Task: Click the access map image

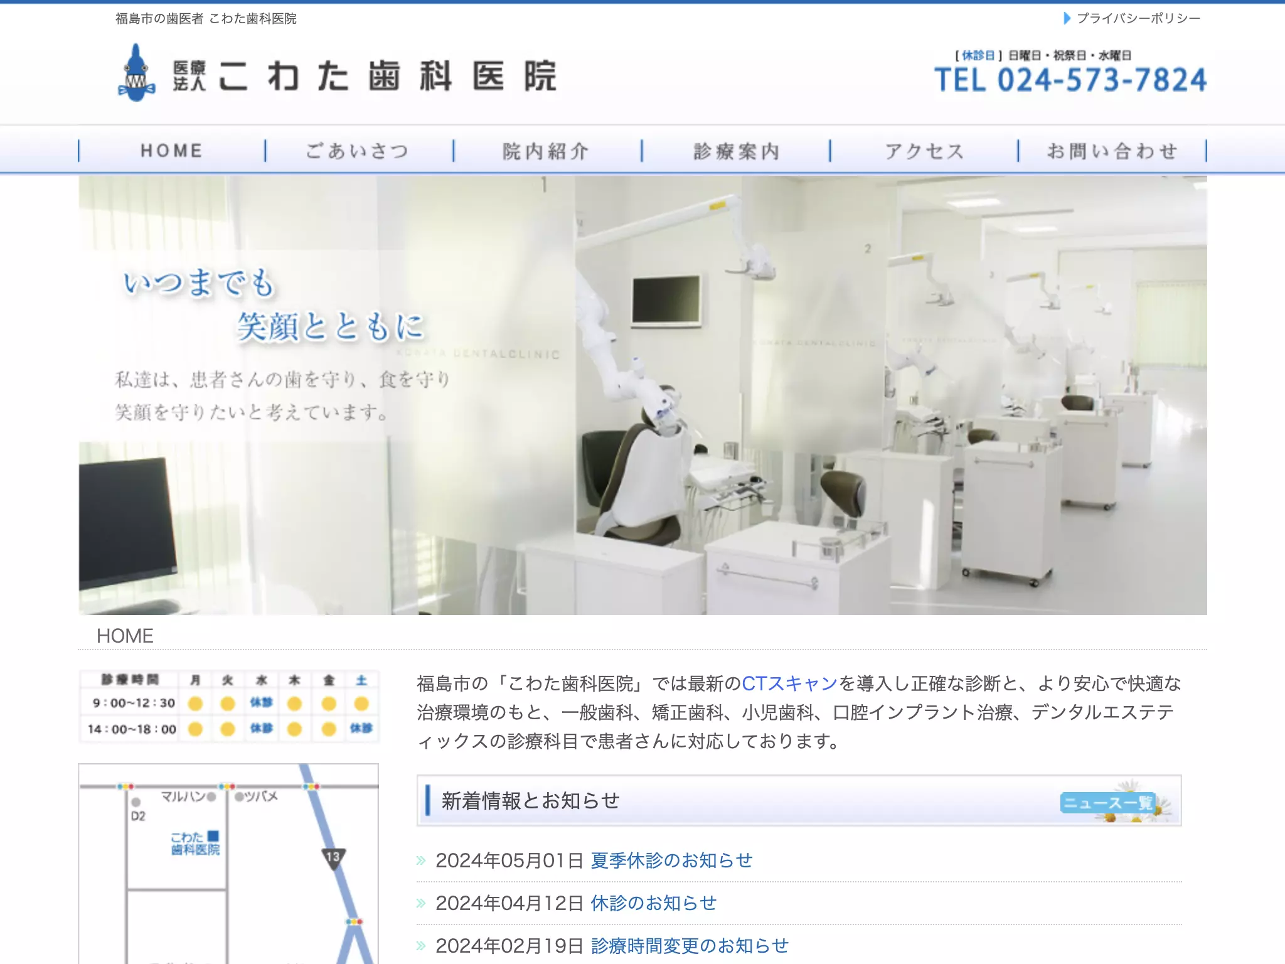Action: [x=228, y=864]
